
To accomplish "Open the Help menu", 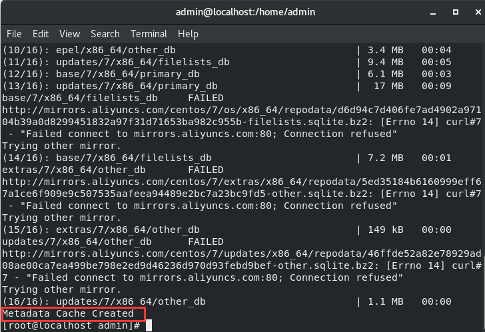I will point(188,34).
